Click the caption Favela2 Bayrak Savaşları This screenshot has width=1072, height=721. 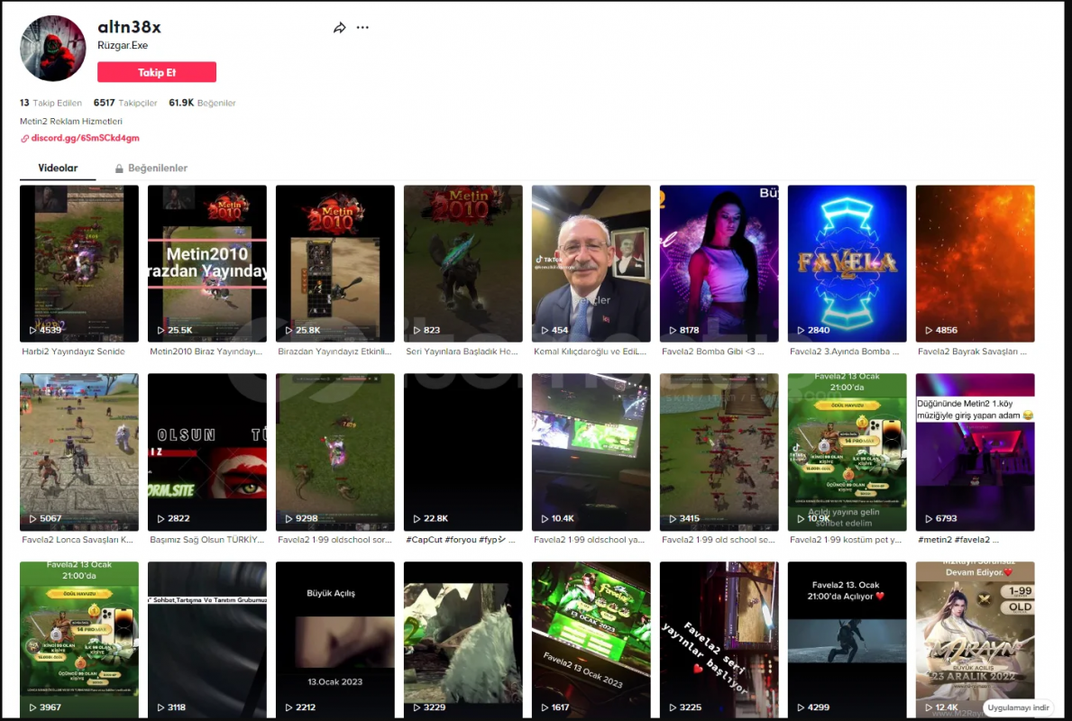coord(972,351)
